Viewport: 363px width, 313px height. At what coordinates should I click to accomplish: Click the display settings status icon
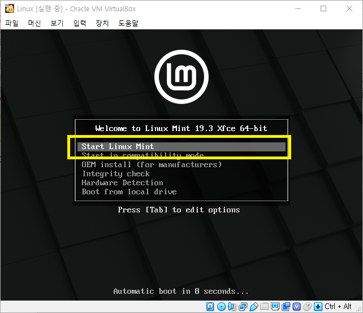point(275,307)
